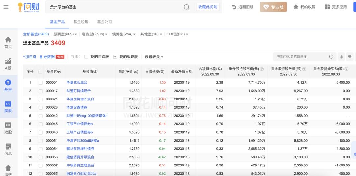Click the 收藏此问句 button
Image resolution: width=356 pixels, height=176 pixels.
pyautogui.click(x=208, y=7)
